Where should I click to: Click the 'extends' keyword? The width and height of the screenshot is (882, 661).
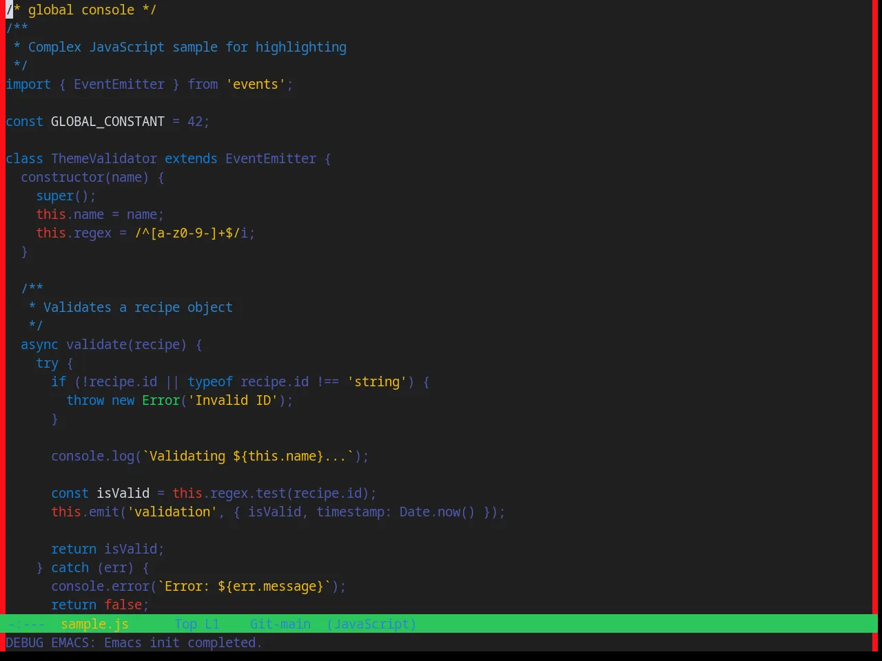click(x=191, y=158)
